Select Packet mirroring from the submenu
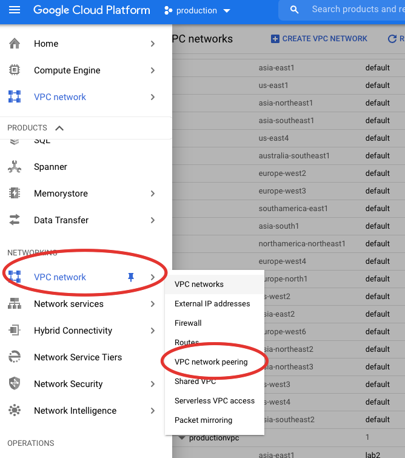 pos(203,420)
